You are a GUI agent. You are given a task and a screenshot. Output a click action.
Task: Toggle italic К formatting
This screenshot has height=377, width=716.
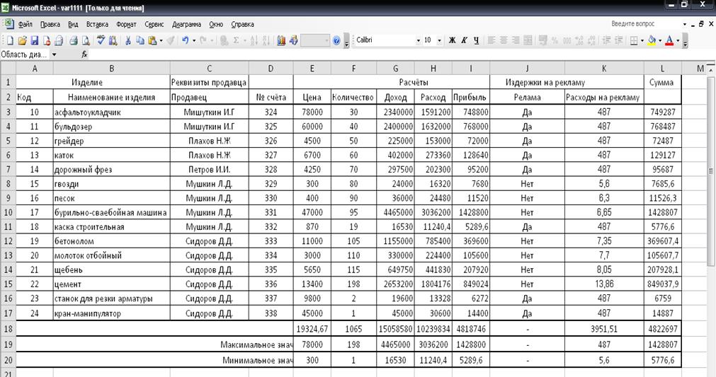(x=464, y=40)
